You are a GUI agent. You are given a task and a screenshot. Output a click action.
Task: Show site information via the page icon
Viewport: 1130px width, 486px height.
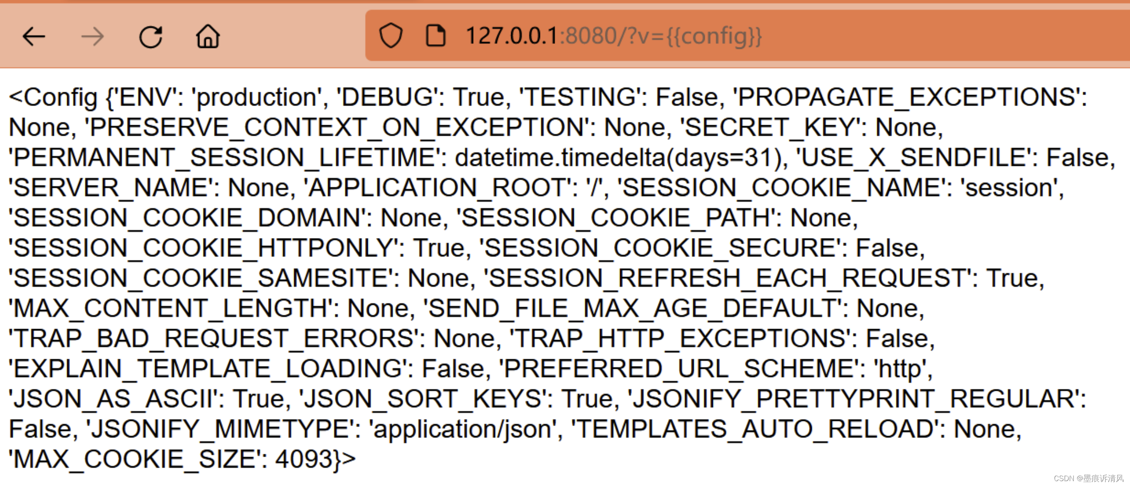click(435, 35)
